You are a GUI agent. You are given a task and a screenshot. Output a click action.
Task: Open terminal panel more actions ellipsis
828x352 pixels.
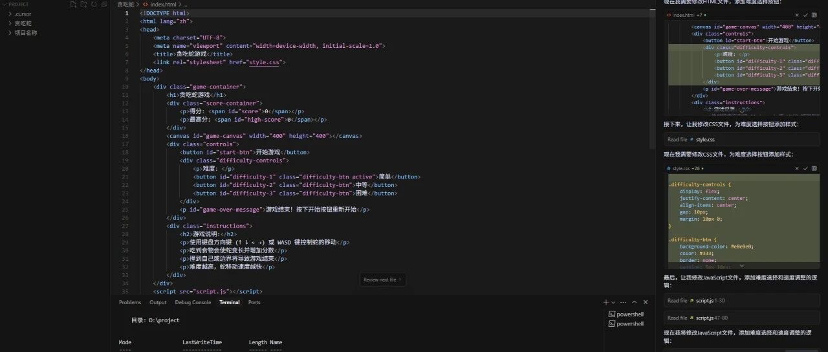pyautogui.click(x=623, y=302)
